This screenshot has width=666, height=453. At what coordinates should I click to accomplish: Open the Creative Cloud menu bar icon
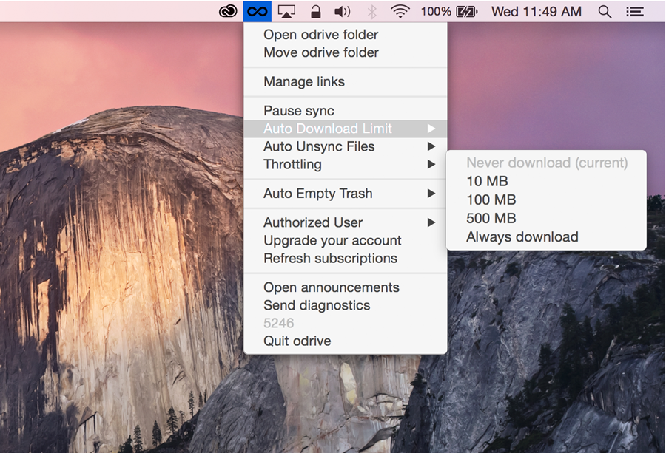(x=228, y=11)
